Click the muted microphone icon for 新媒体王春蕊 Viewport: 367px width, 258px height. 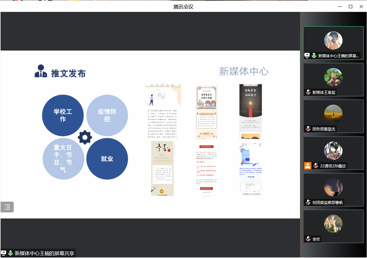coord(308,92)
